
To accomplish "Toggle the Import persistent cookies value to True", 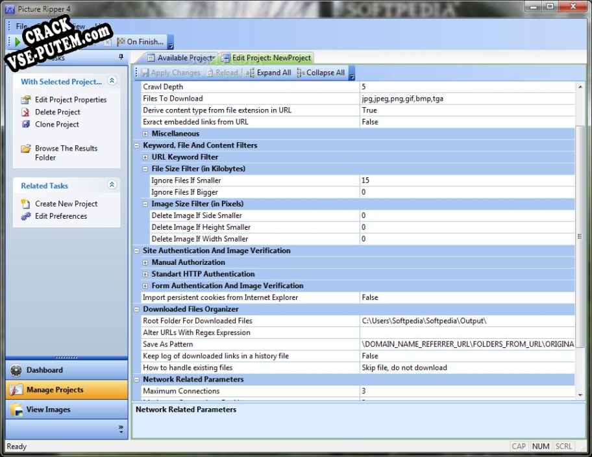I will click(454, 297).
